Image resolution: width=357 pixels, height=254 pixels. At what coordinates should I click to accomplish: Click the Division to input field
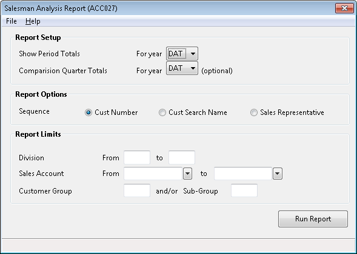coord(182,157)
